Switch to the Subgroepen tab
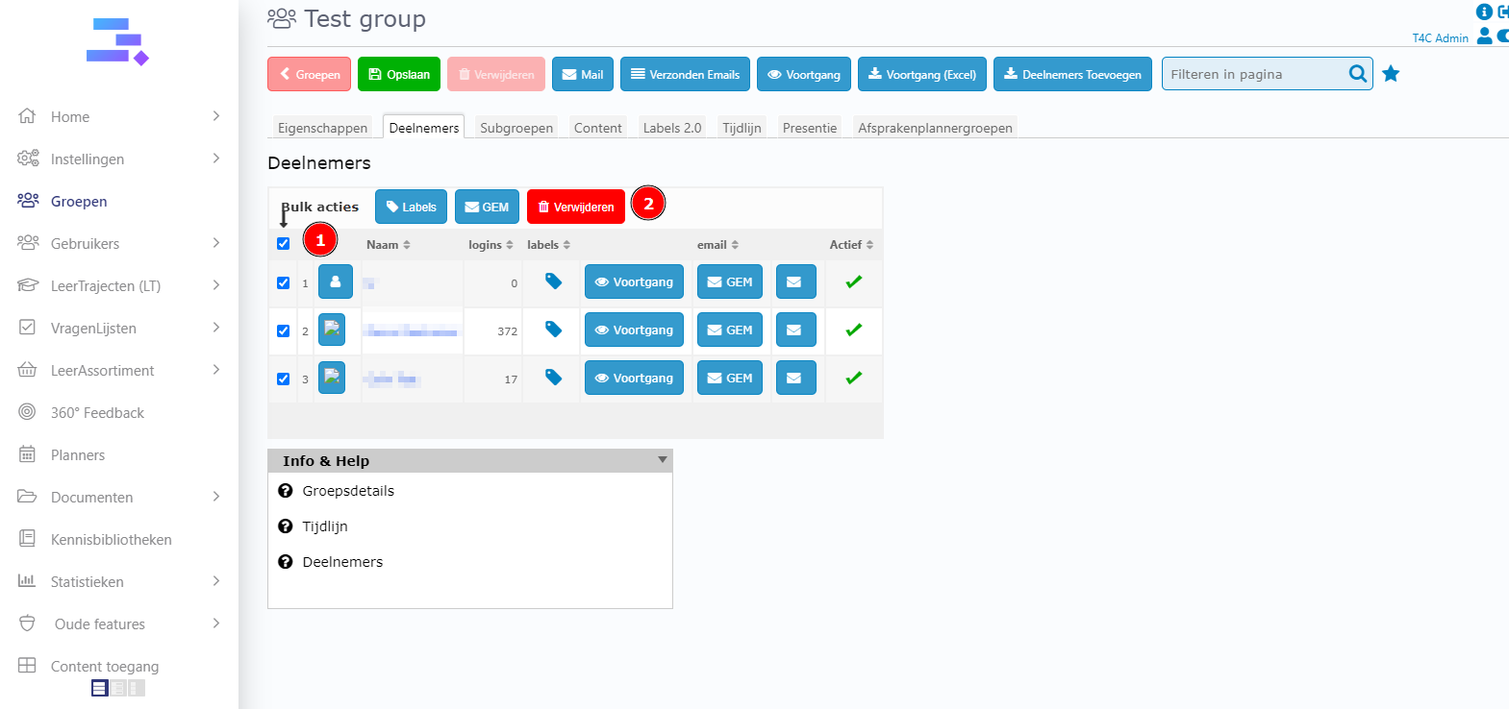 point(516,128)
